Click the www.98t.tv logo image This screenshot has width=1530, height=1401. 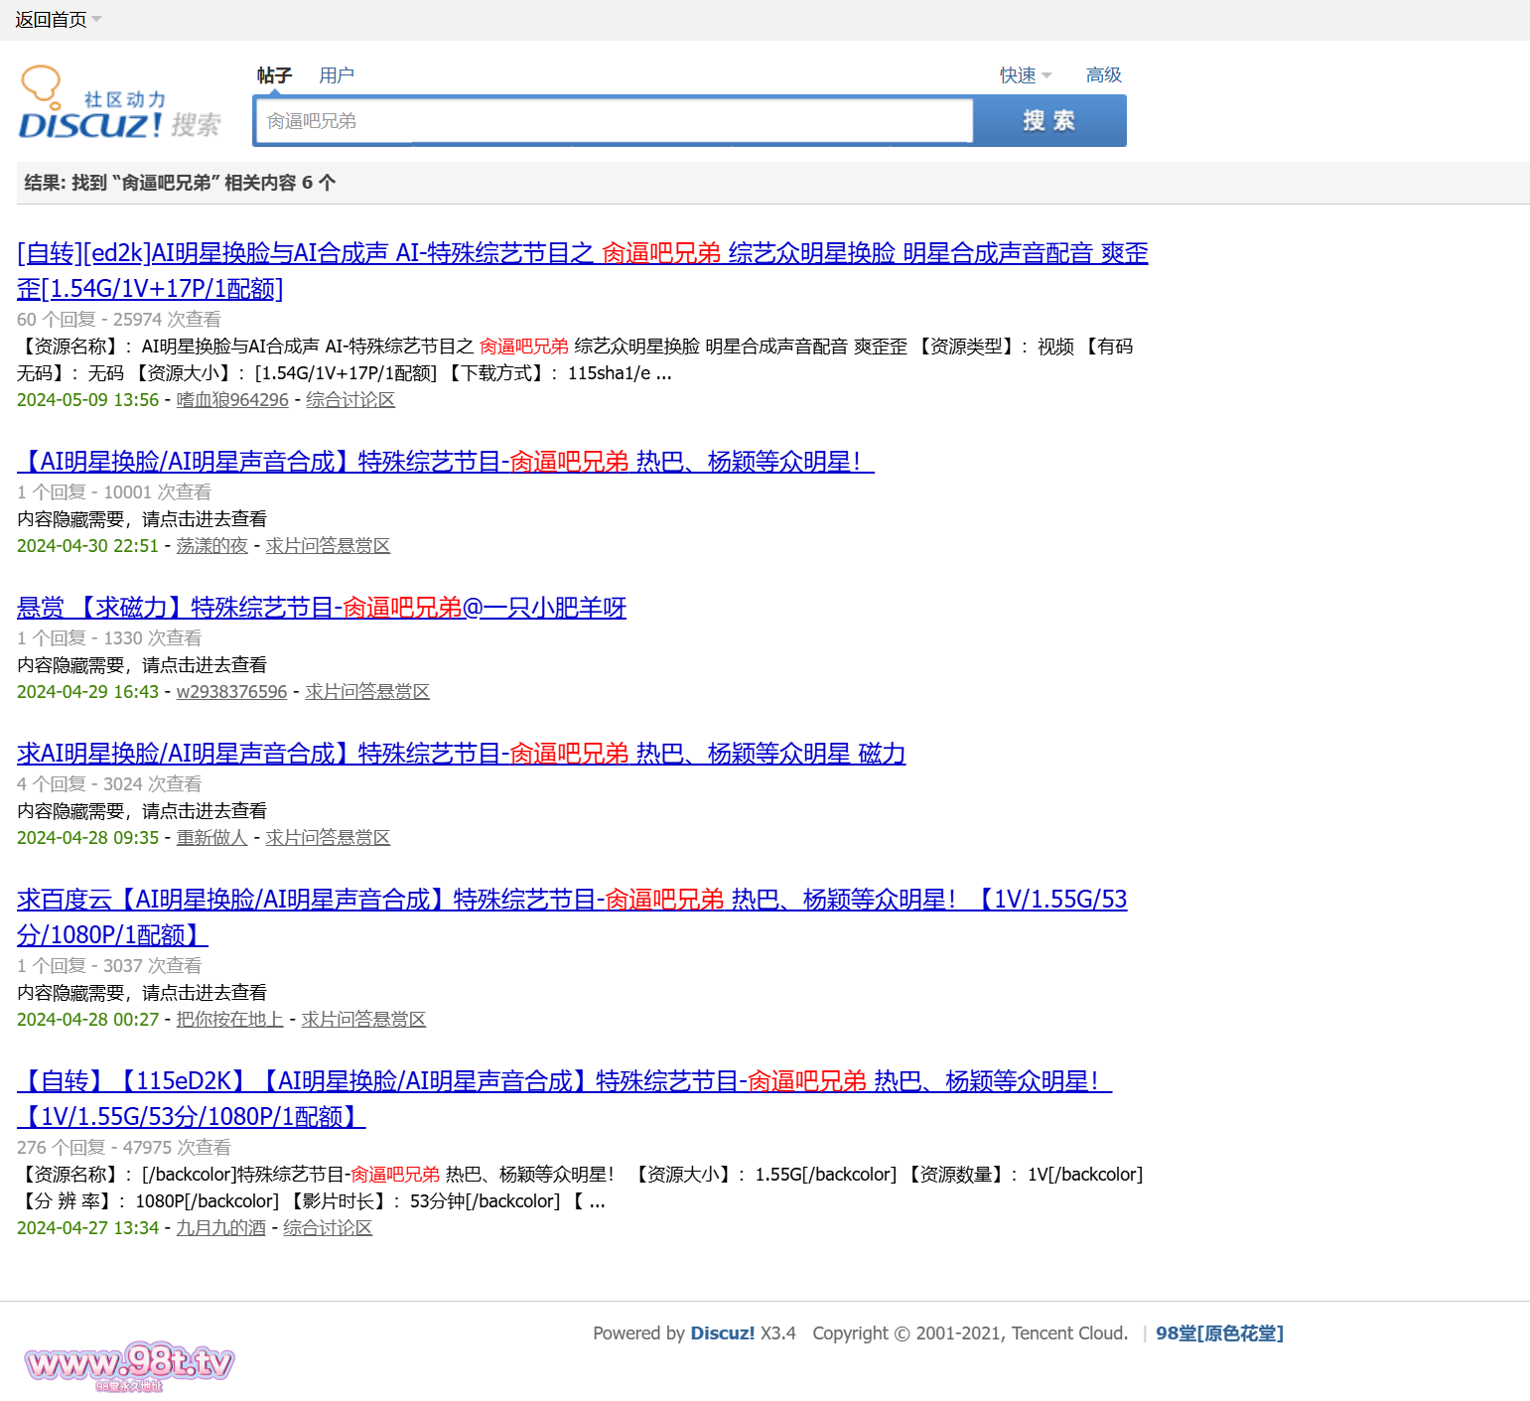pos(129,1366)
